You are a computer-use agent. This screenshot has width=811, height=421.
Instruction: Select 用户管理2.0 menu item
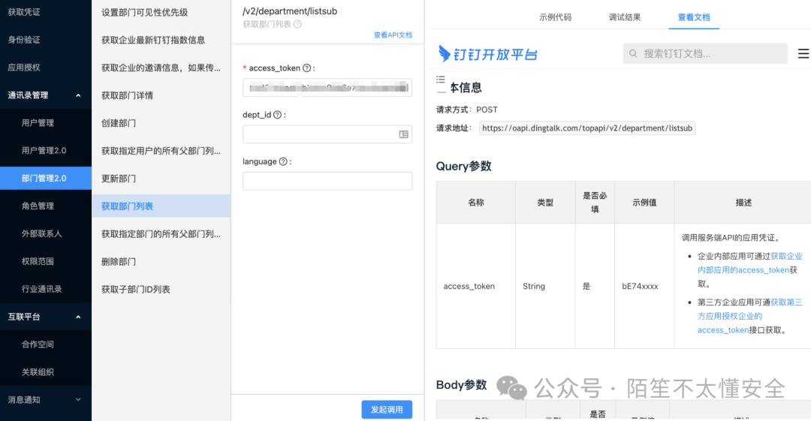pos(46,151)
